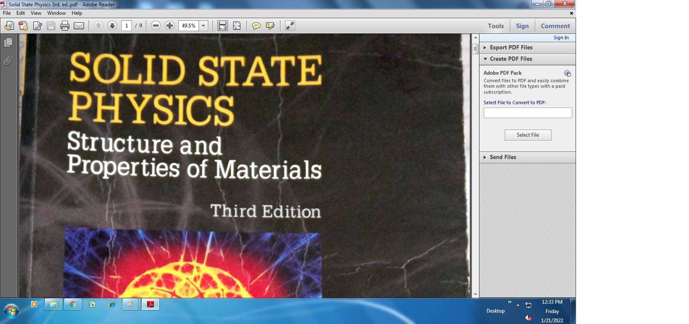
Task: Click the vertical scrollbar thumb
Action: click(476, 49)
